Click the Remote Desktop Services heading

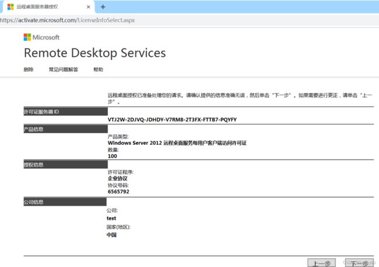(94, 53)
